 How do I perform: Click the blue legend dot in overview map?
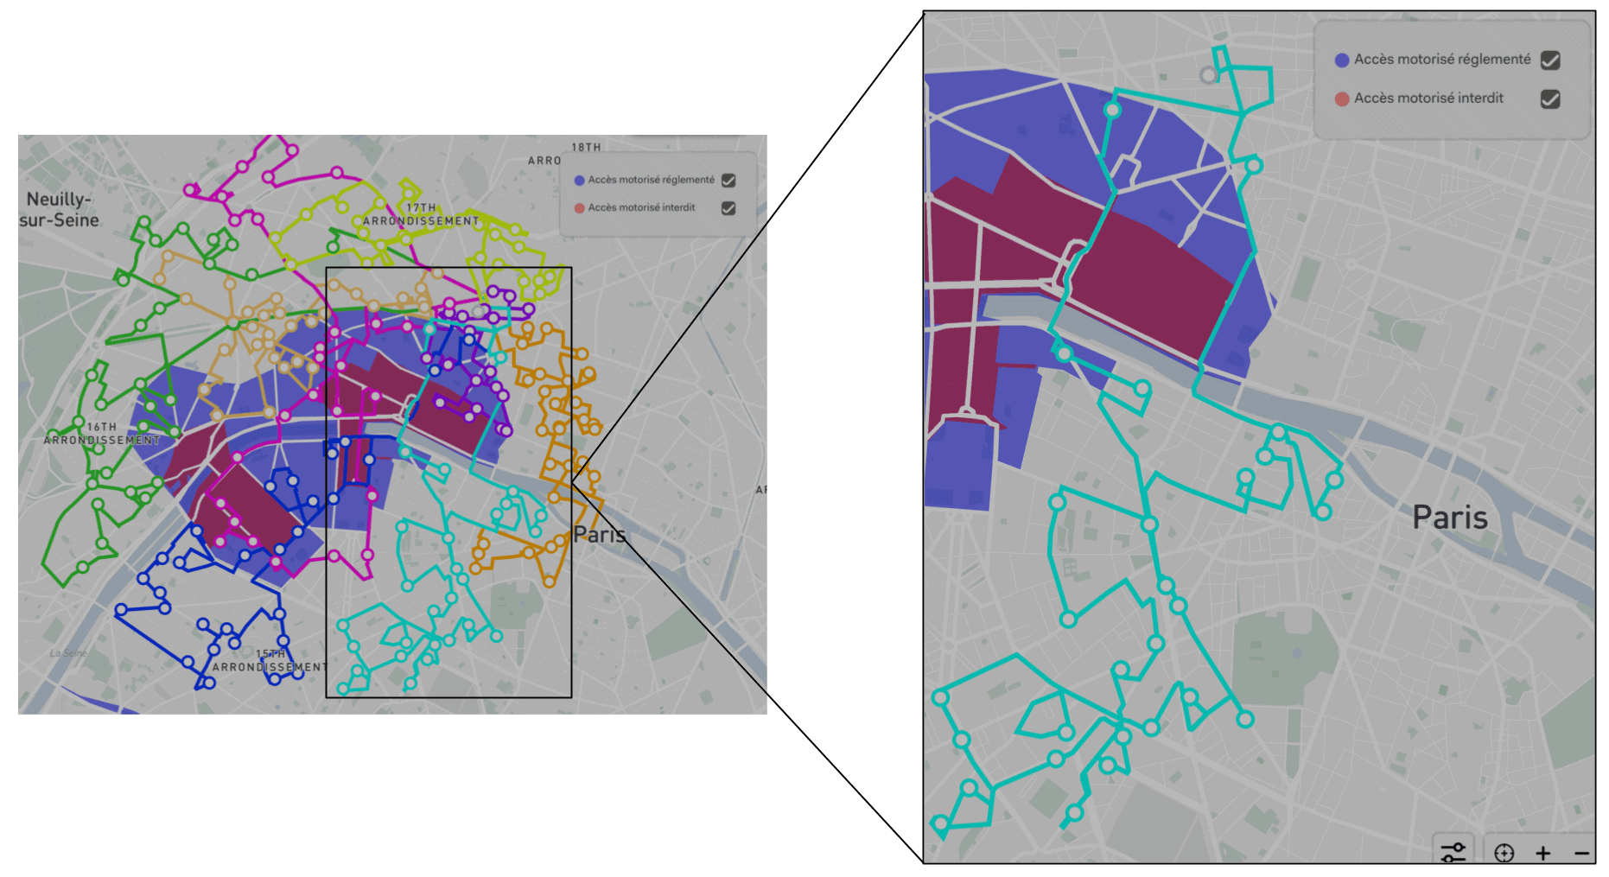(x=580, y=180)
